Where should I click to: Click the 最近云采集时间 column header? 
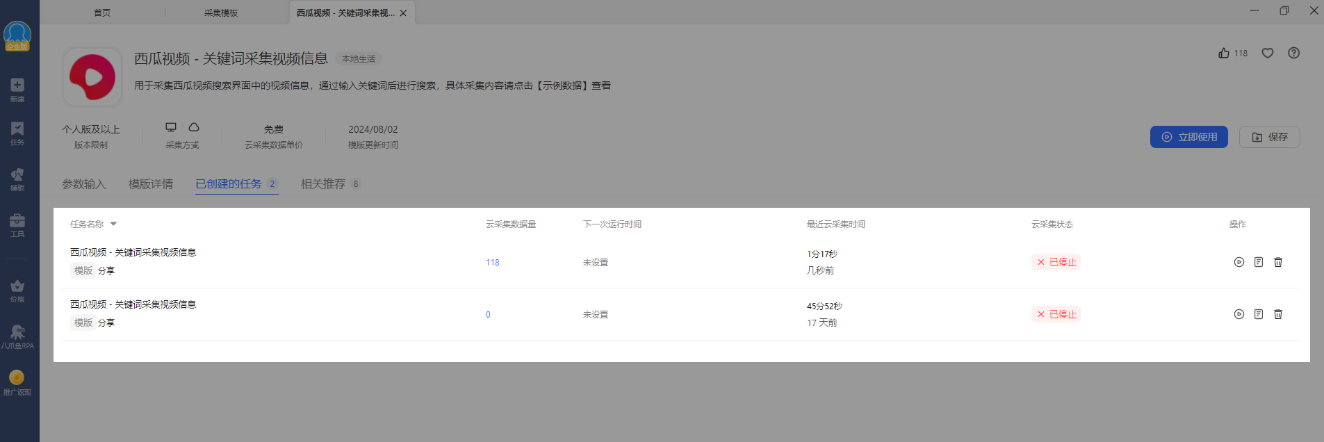pos(836,224)
